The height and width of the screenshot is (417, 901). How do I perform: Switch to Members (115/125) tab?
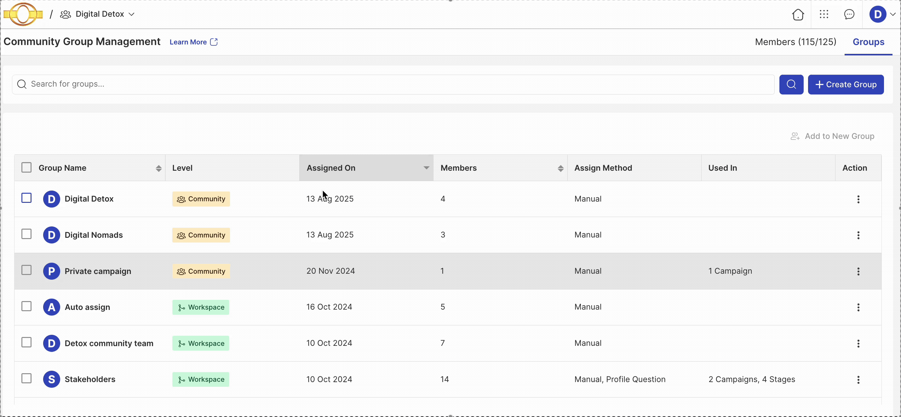(795, 42)
